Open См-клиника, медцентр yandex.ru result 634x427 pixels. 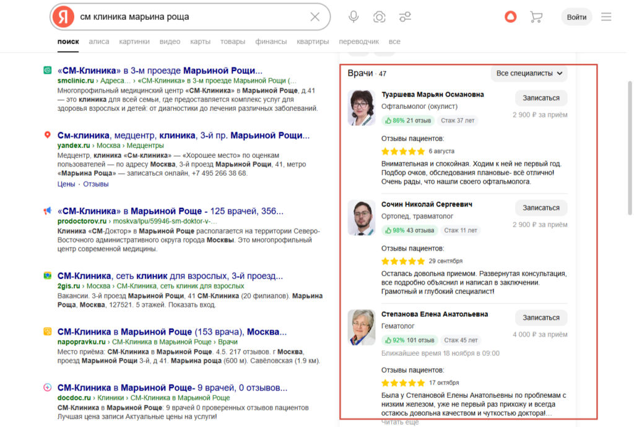[183, 136]
